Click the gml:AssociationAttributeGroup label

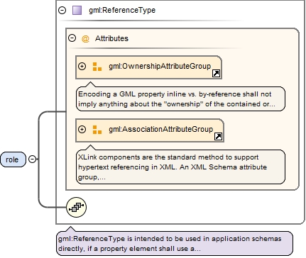pyautogui.click(x=161, y=129)
